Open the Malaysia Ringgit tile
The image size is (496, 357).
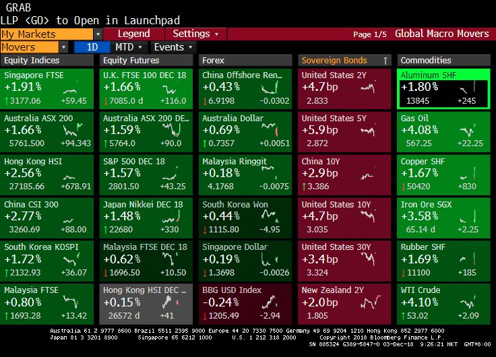coord(245,175)
